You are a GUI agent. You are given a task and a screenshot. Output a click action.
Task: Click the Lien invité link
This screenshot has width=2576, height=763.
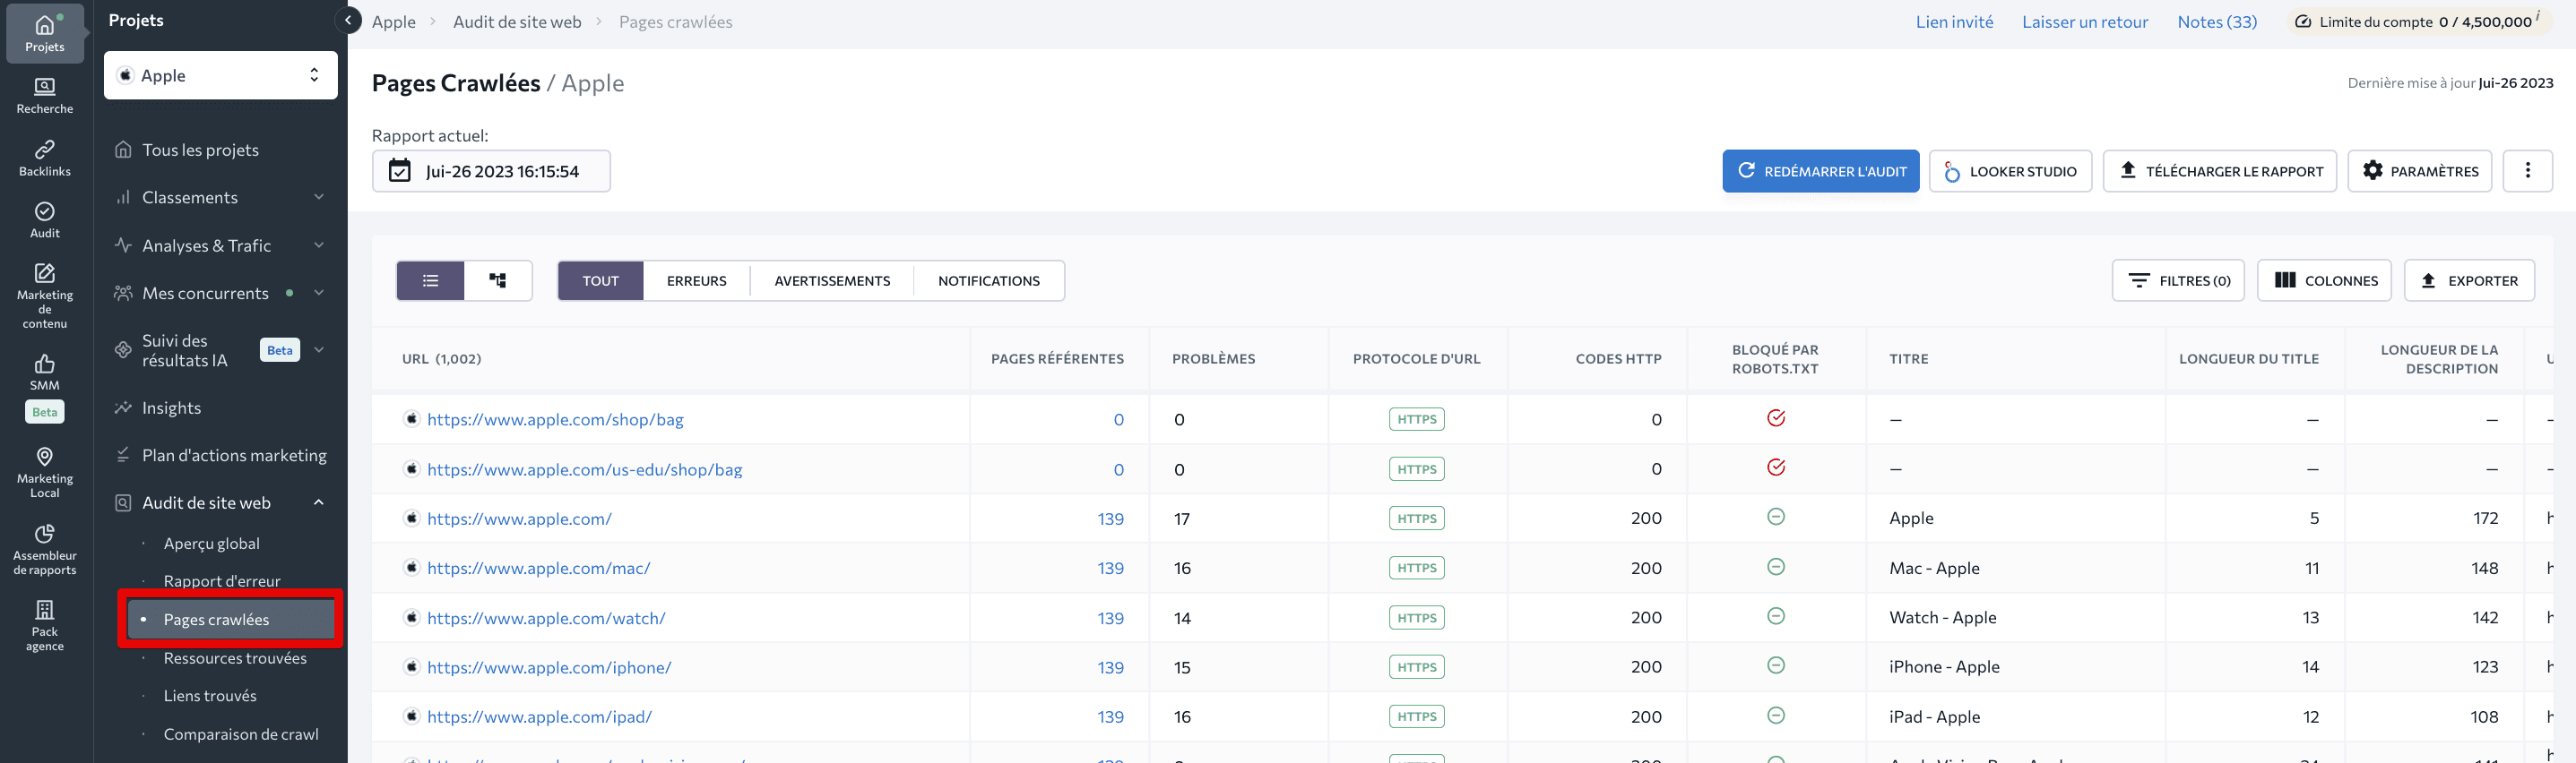tap(1954, 22)
